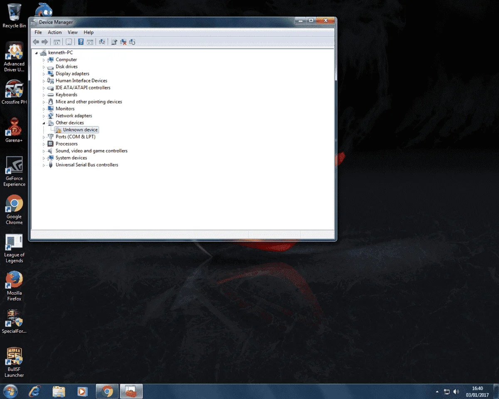This screenshot has width=499, height=399.
Task: Select the SpecialForce desktop shortcut
Action: [14, 322]
